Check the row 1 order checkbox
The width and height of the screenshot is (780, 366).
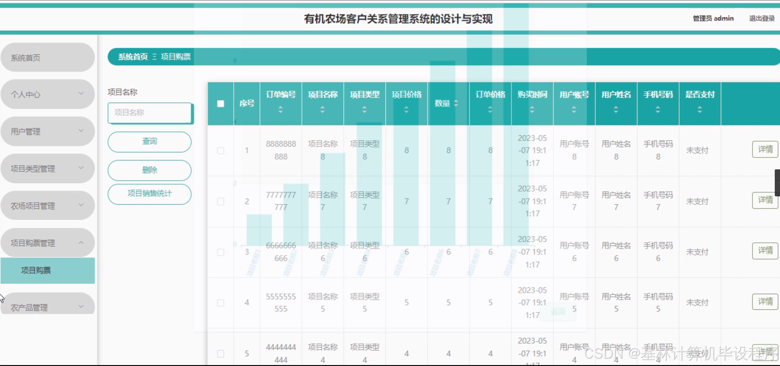[220, 151]
